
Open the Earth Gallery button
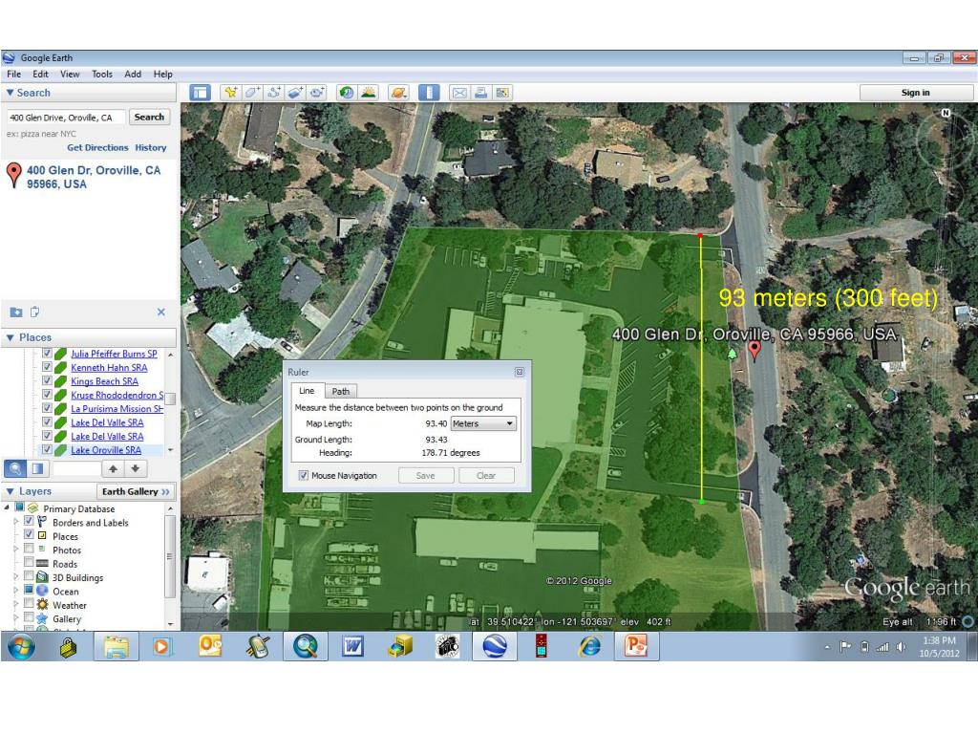[x=136, y=491]
